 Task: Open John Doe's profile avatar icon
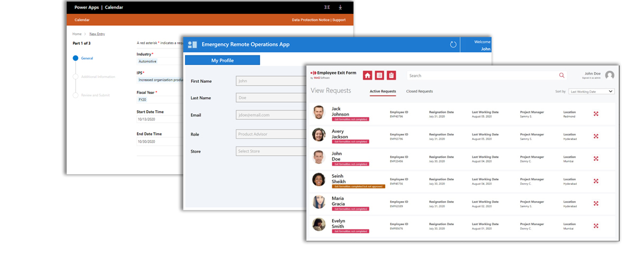(610, 76)
